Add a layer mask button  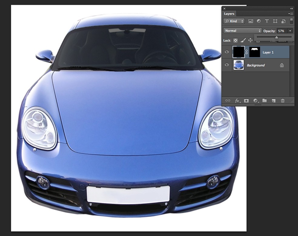click(x=246, y=101)
